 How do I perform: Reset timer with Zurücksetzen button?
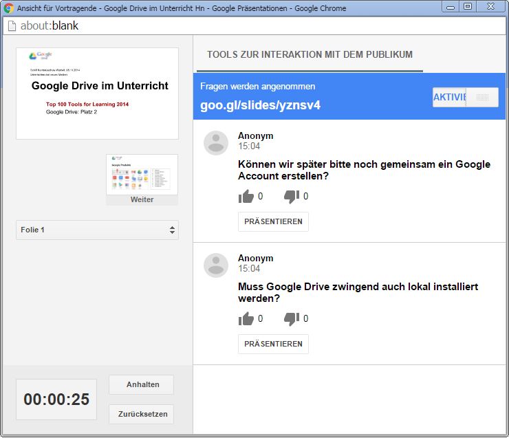[x=141, y=414]
